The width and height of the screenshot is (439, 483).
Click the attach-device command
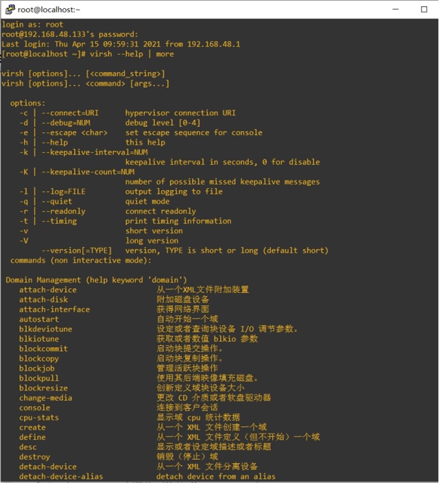(48, 290)
